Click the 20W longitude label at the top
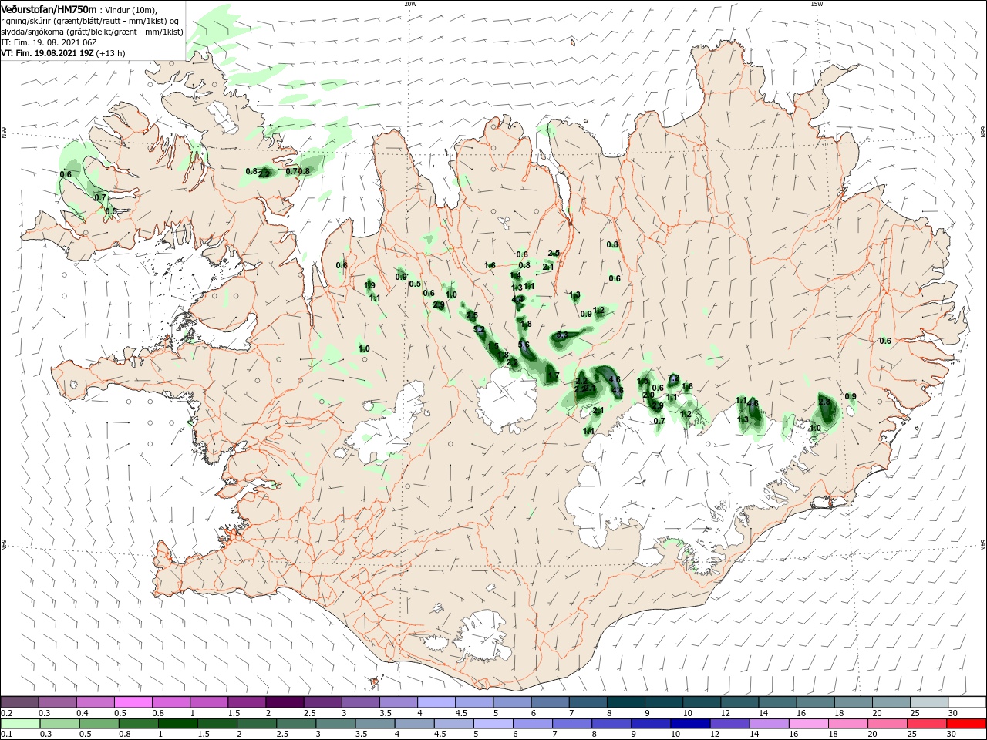 pos(410,4)
